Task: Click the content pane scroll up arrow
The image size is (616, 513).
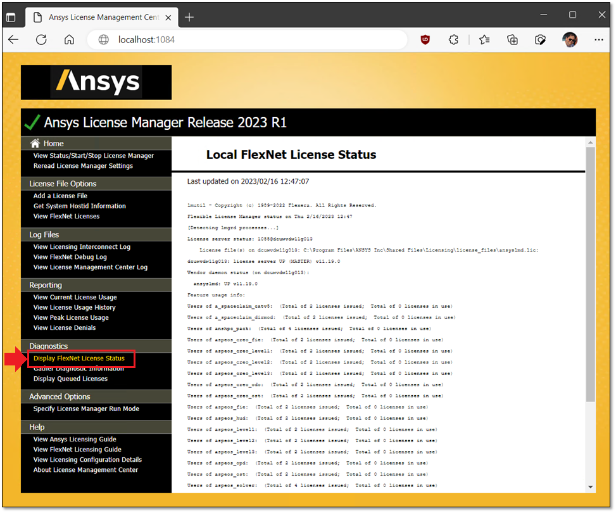Action: 591,142
